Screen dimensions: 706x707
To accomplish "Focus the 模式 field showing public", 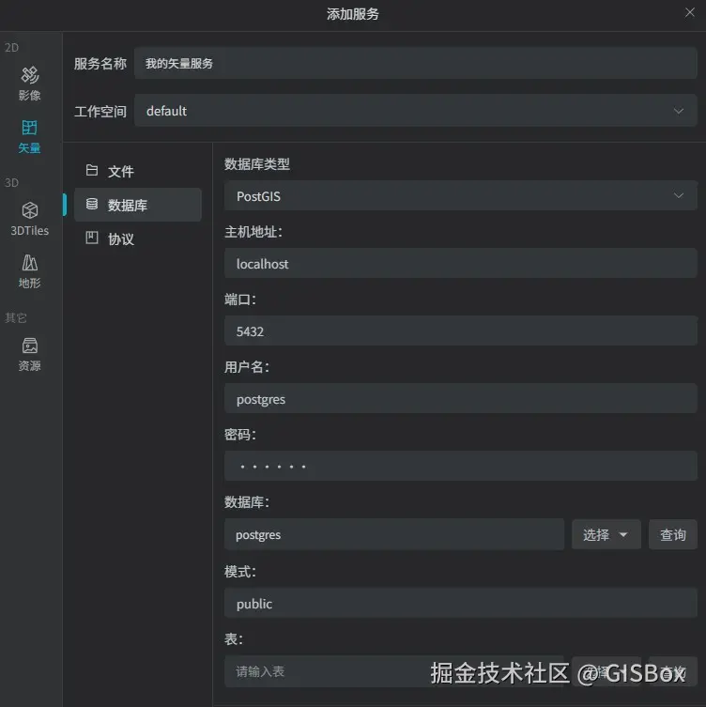I will pyautogui.click(x=461, y=603).
